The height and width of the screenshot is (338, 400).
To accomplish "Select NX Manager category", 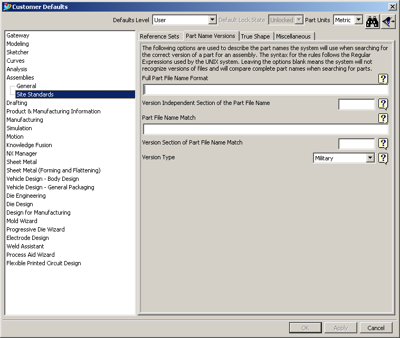I will click(x=22, y=153).
